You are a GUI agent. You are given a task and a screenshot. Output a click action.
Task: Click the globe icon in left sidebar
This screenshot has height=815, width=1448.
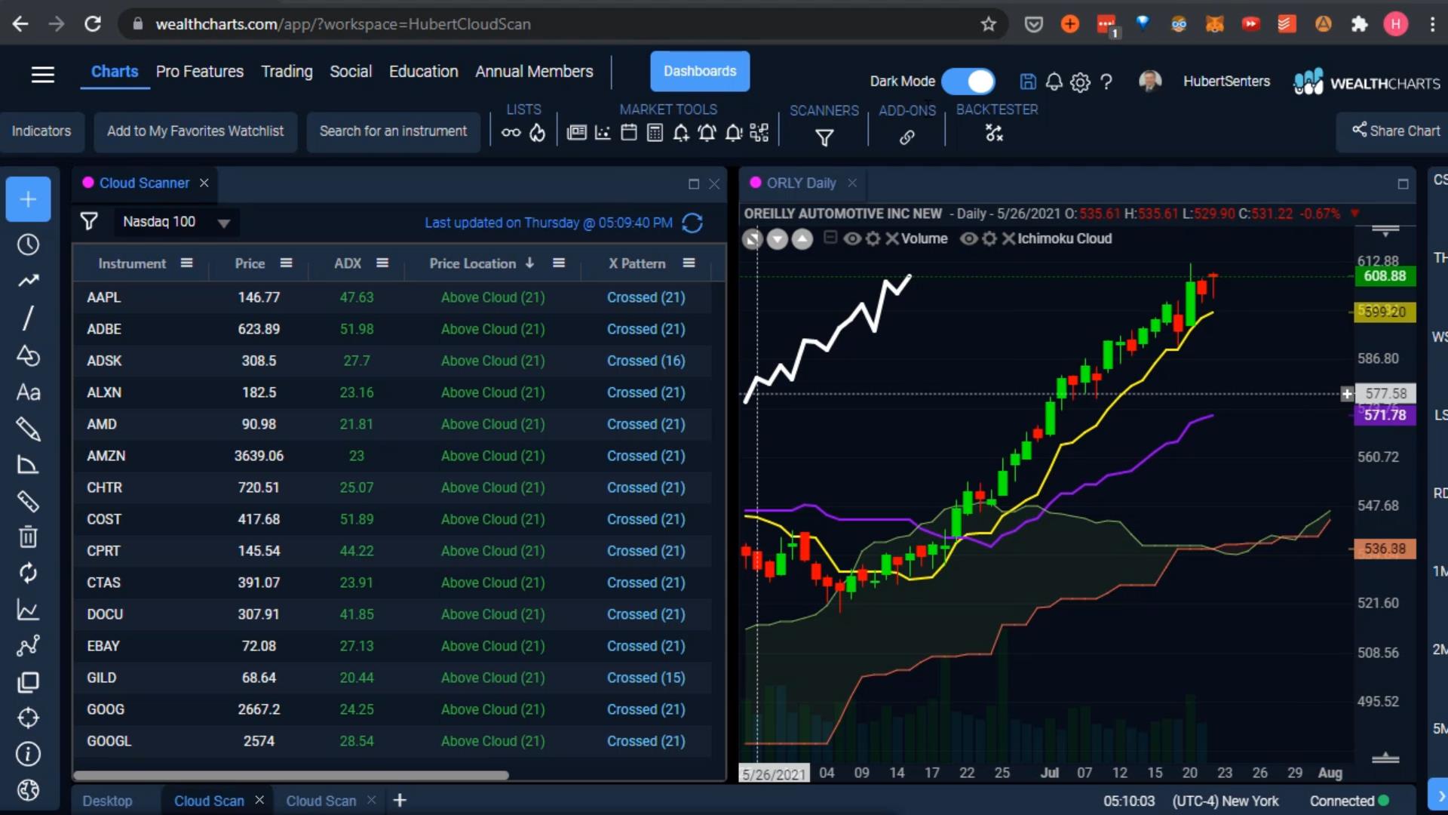point(28,790)
